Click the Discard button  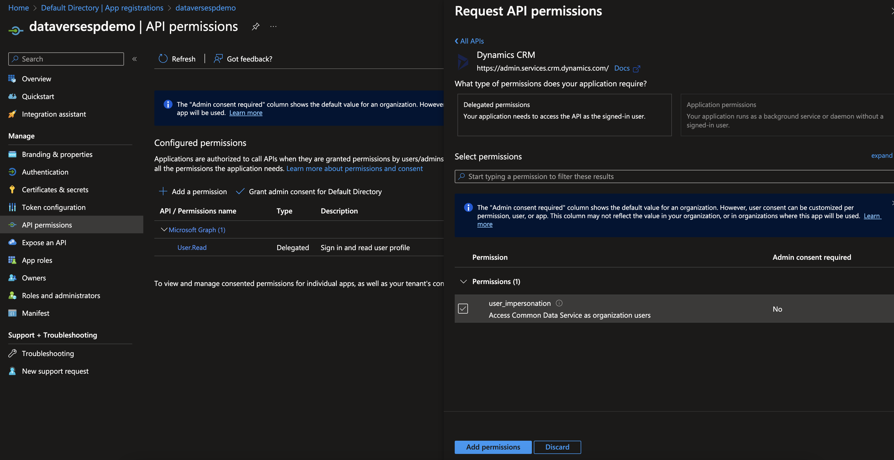(557, 447)
